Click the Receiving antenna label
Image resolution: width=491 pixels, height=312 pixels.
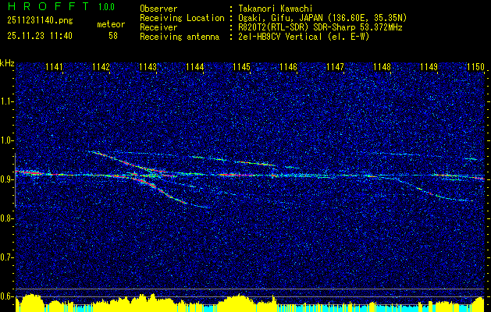tap(180, 37)
